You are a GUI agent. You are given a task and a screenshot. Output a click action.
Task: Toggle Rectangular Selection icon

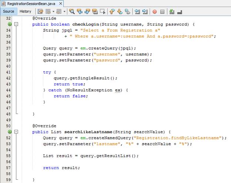(x=103, y=11)
